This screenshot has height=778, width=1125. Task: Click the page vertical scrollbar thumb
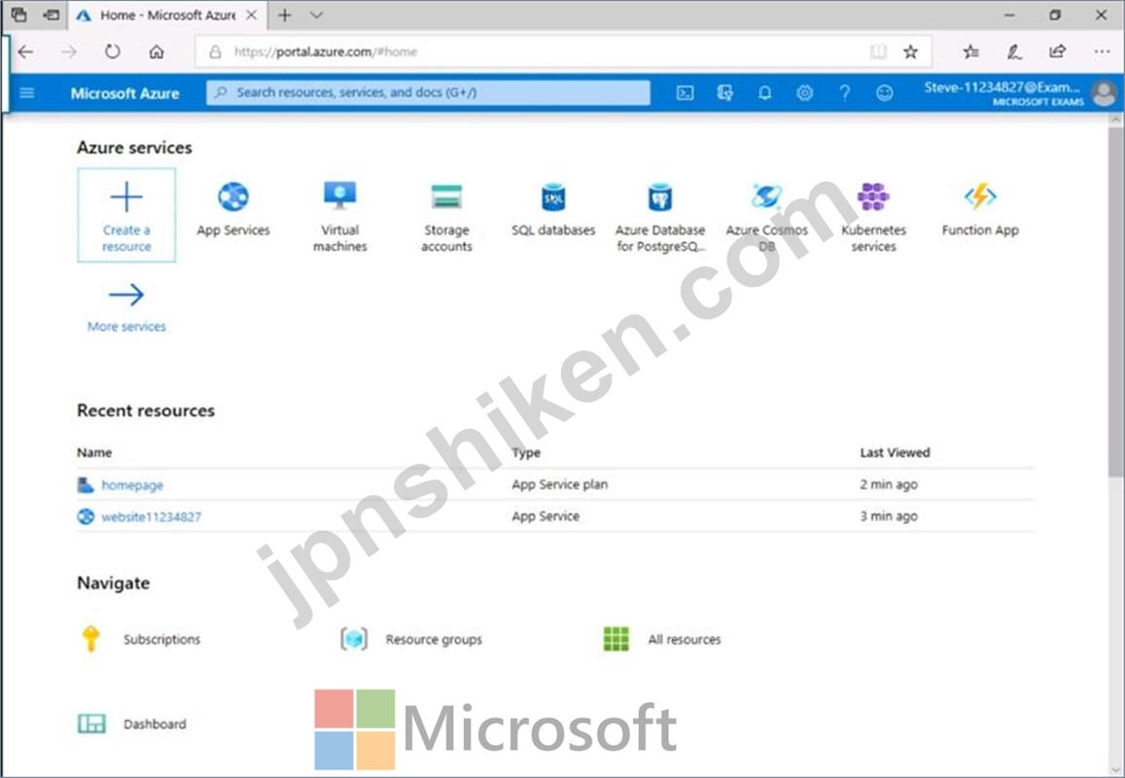point(1114,301)
